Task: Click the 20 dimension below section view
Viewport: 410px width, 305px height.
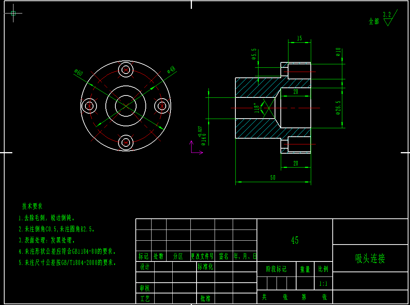Action: 295,163
